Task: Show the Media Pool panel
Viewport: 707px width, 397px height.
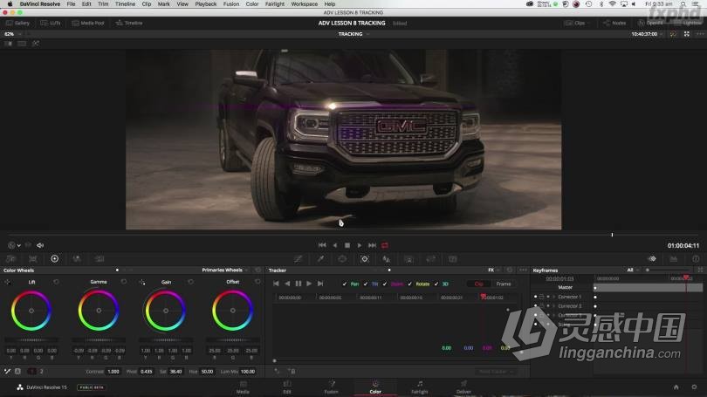Action: pyautogui.click(x=91, y=23)
